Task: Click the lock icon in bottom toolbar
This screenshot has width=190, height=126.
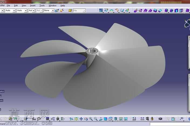Action: click(x=58, y=119)
